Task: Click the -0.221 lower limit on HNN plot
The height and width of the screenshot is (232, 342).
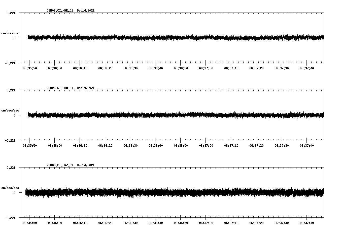Action: click(x=10, y=140)
